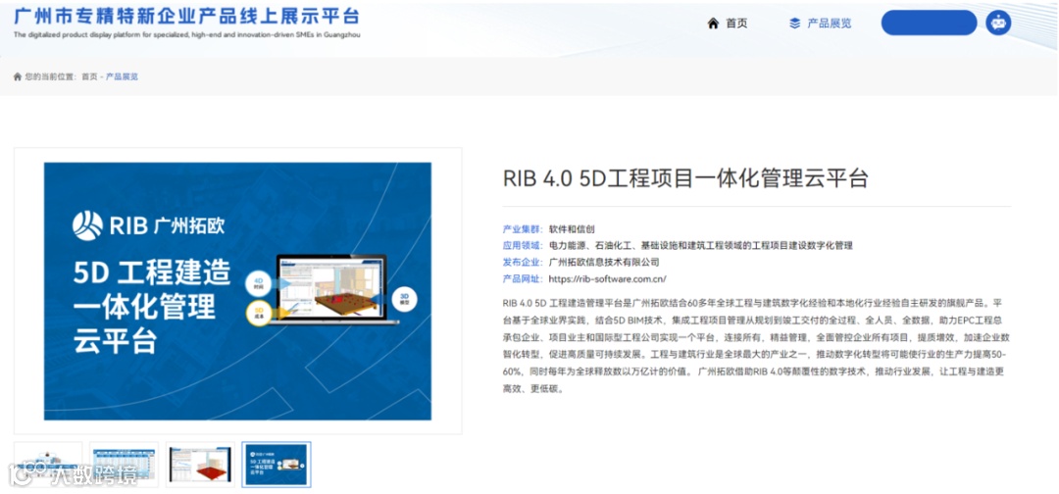This screenshot has width=1059, height=494.
Task: Click the layers icon beside 产品展览
Action: 795,24
